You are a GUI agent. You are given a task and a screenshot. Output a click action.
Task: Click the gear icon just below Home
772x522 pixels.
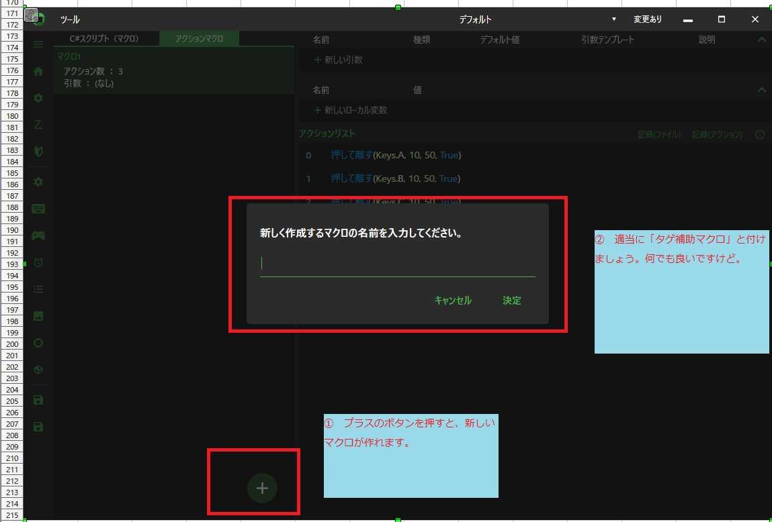[38, 98]
